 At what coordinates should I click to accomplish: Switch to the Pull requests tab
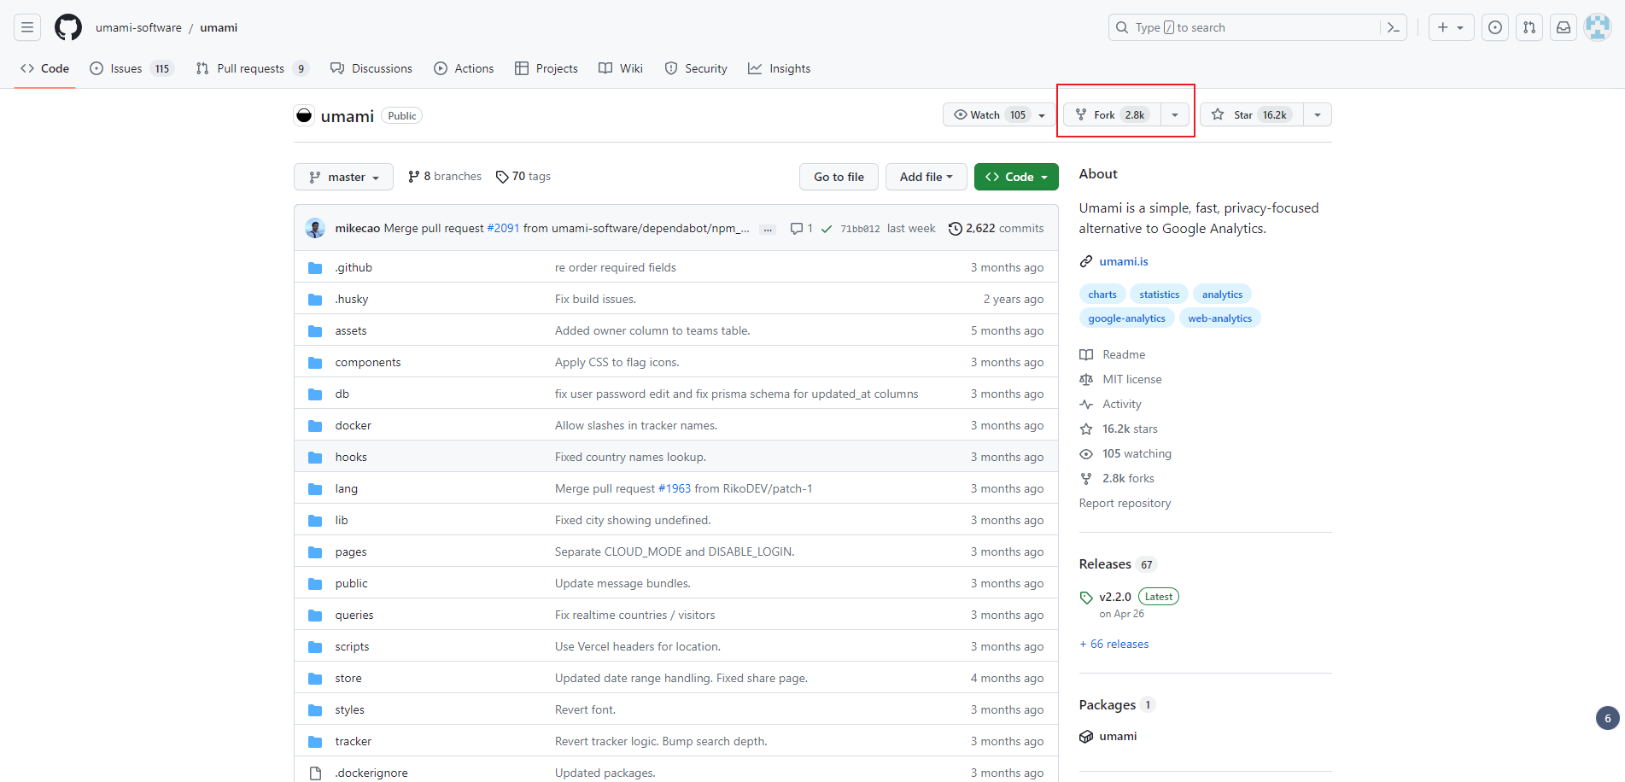[252, 68]
